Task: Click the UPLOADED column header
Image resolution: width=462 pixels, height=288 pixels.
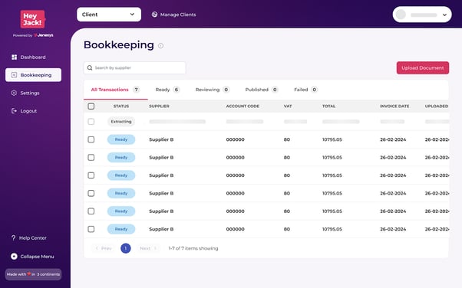Action: pyautogui.click(x=437, y=106)
